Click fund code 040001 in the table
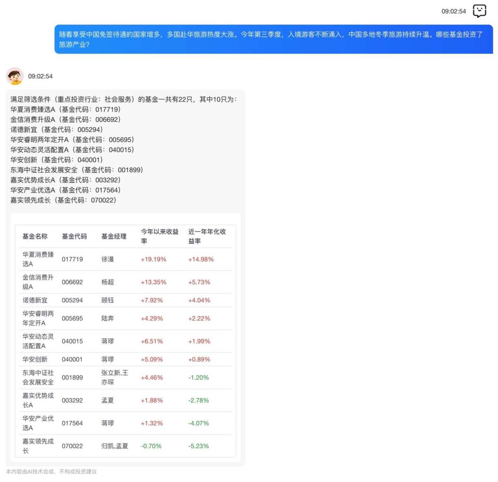The height and width of the screenshot is (482, 498). click(72, 360)
